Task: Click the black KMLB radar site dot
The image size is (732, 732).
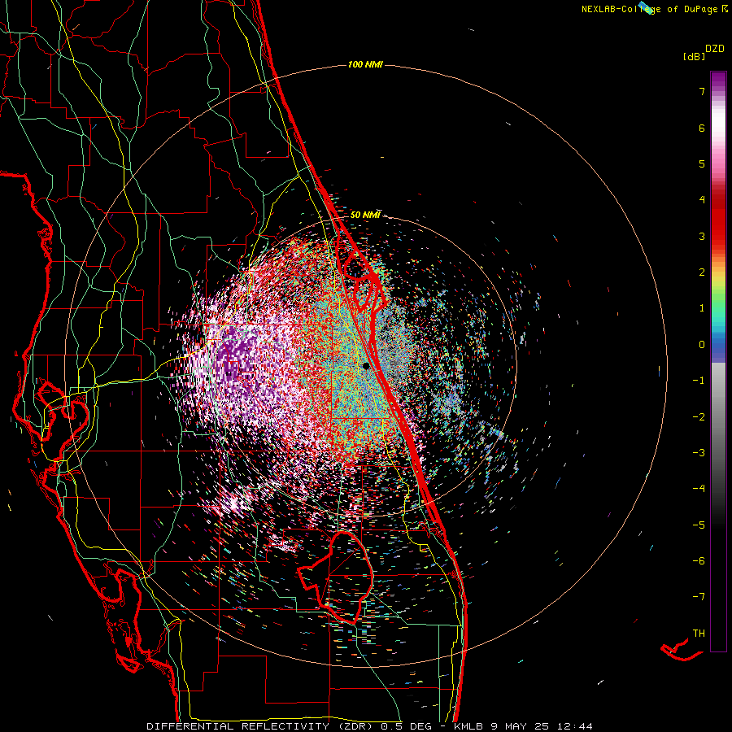Action: point(366,366)
